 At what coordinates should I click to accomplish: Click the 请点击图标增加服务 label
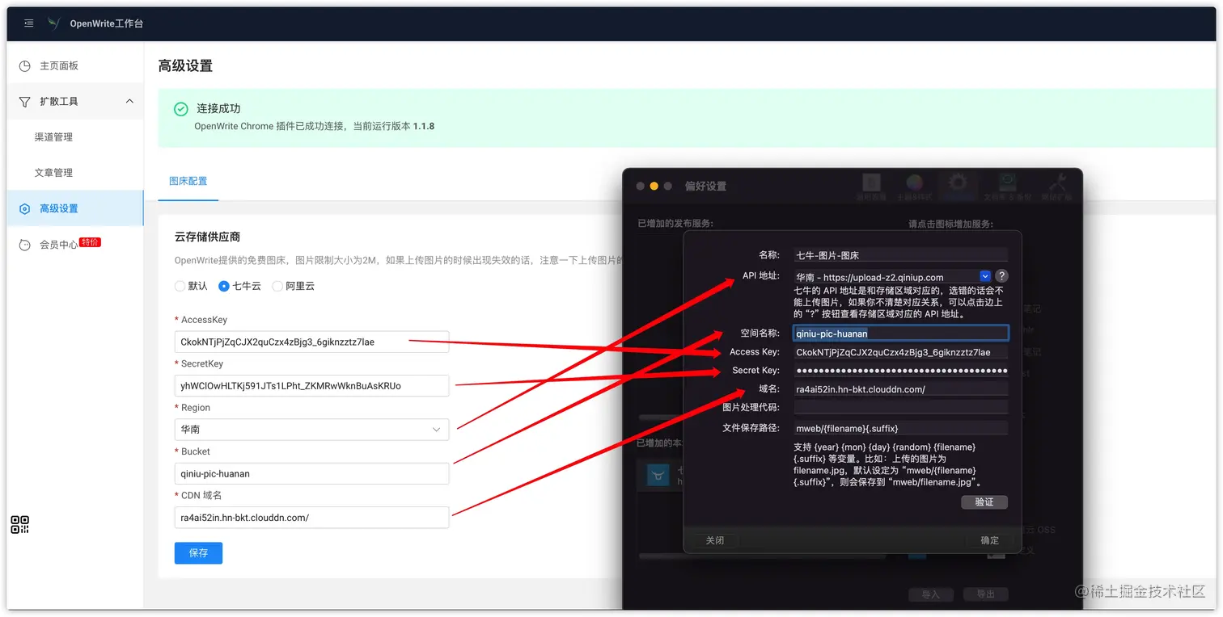click(950, 224)
